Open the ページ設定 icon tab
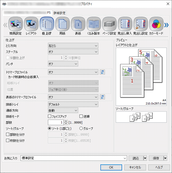Image resolution: width=172 pixels, height=173 pixels. click(x=109, y=26)
